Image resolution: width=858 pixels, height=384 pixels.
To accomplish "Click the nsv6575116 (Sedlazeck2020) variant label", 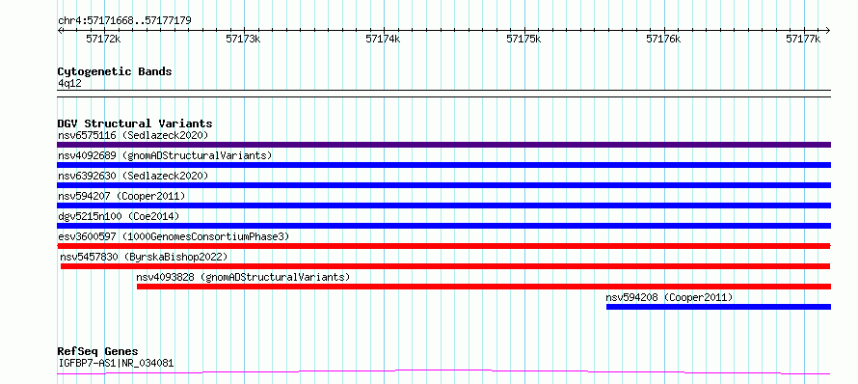I will tap(133, 135).
